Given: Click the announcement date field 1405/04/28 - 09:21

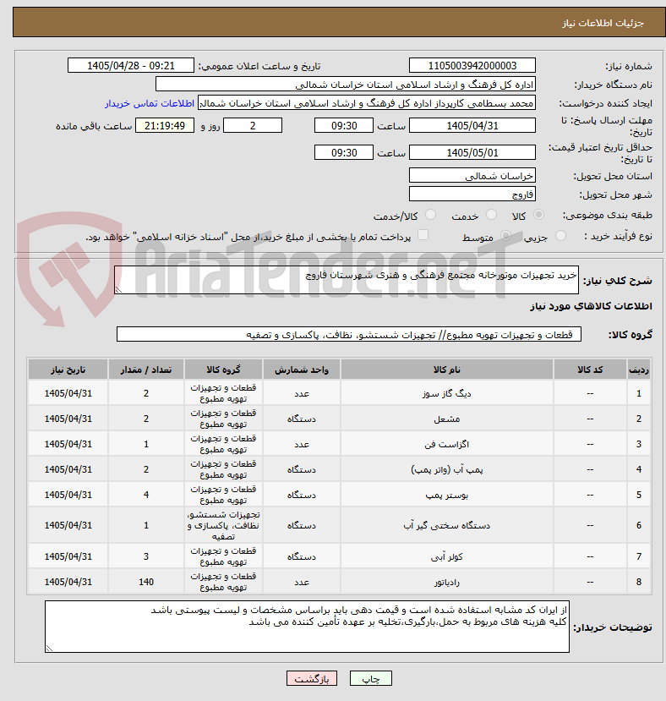Looking at the screenshot, I should [x=131, y=66].
